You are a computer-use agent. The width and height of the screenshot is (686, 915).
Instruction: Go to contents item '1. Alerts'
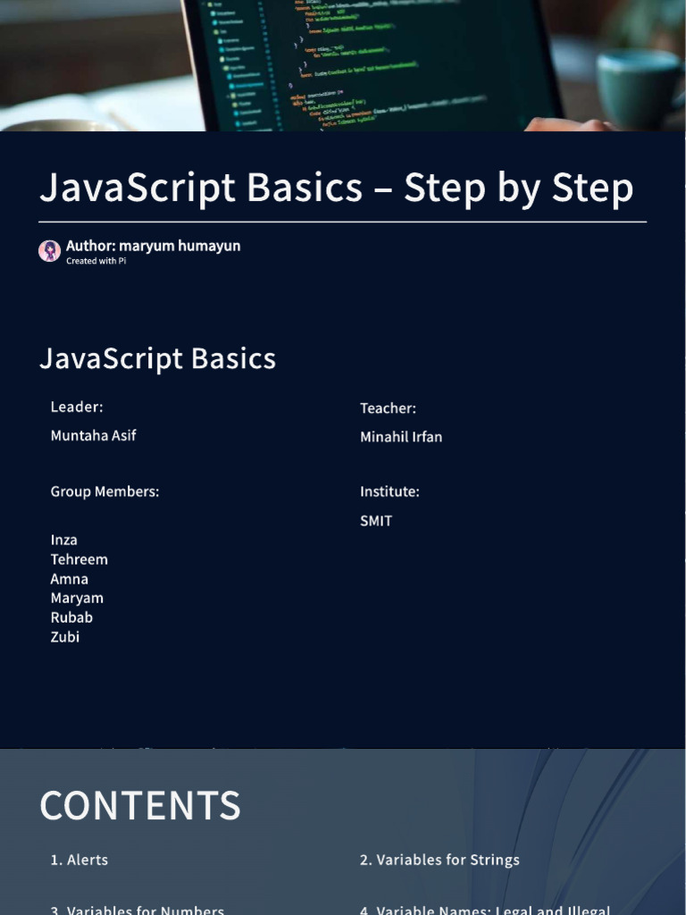[79, 860]
